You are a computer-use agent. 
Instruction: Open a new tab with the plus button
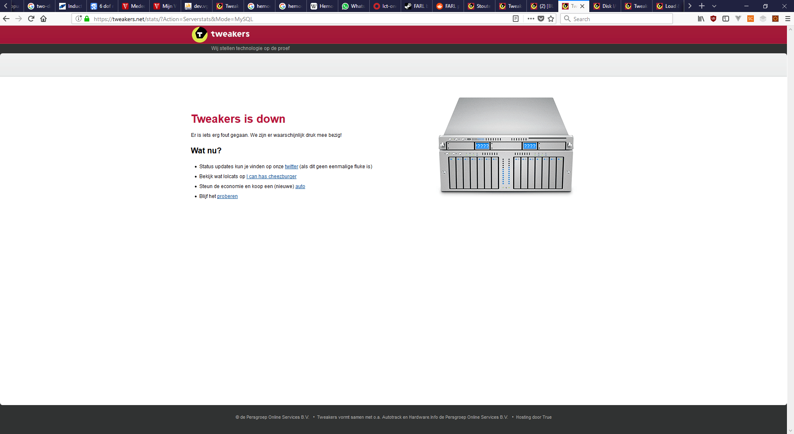[702, 6]
